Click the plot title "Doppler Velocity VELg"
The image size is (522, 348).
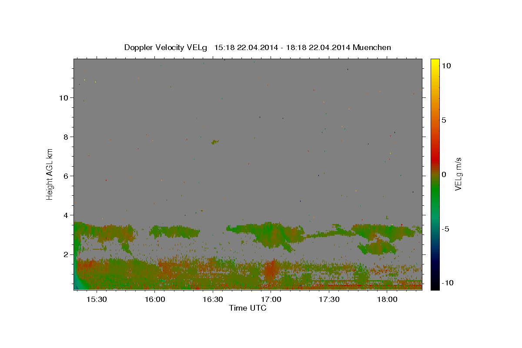coord(165,47)
